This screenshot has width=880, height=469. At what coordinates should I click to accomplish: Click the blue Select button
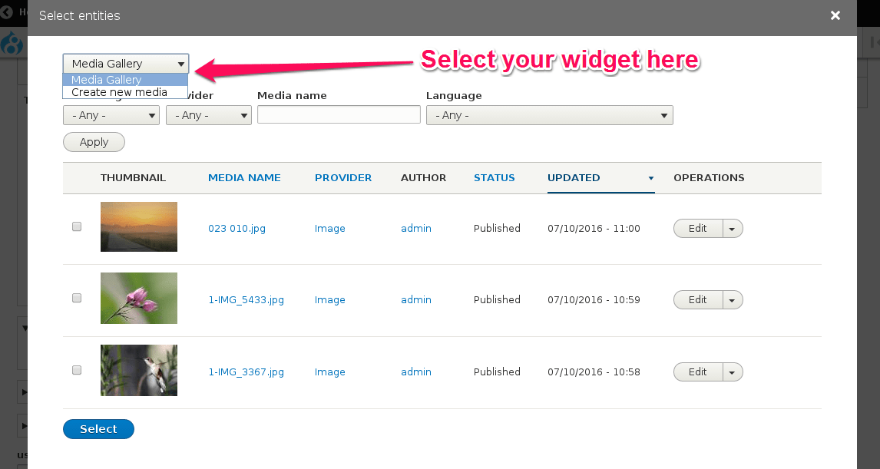pos(98,429)
